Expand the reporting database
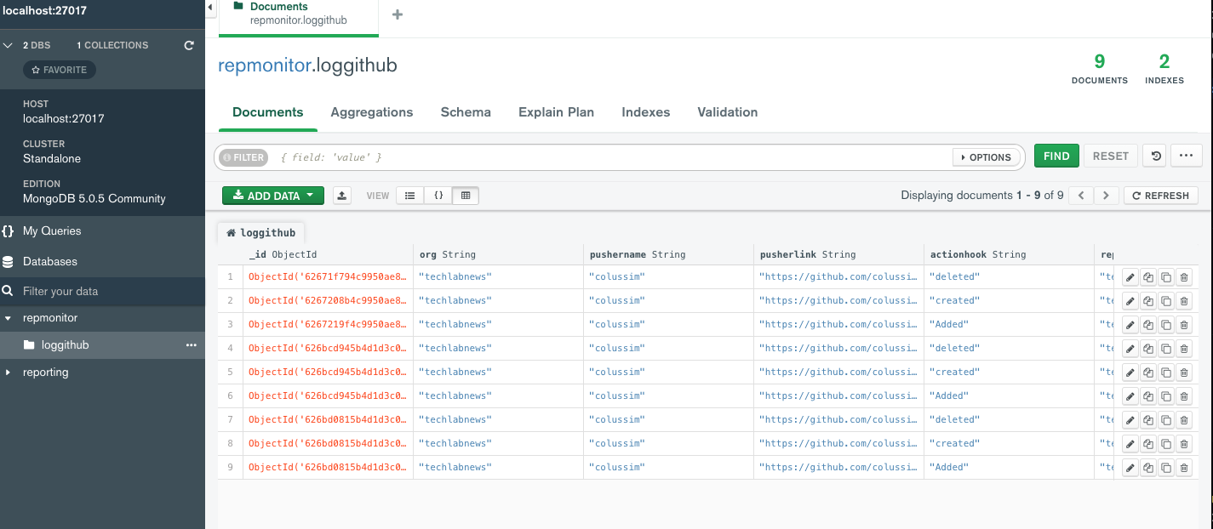The height and width of the screenshot is (529, 1213). (x=8, y=373)
